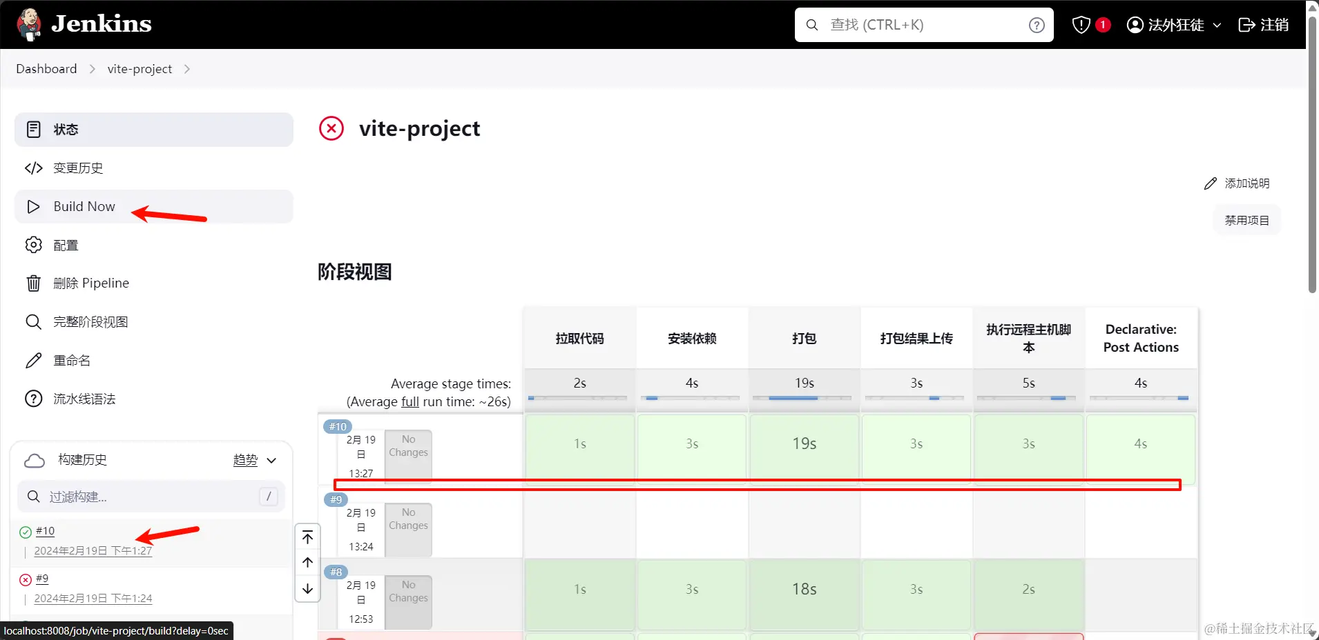Open build #10 link in history

click(45, 531)
